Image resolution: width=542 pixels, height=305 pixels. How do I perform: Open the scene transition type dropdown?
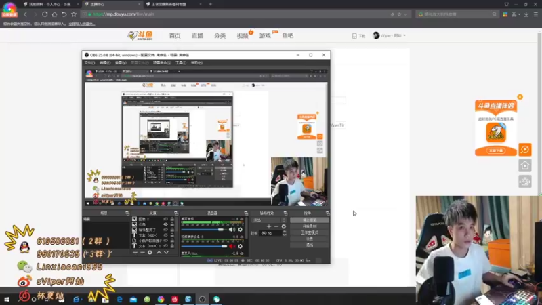coord(269,220)
